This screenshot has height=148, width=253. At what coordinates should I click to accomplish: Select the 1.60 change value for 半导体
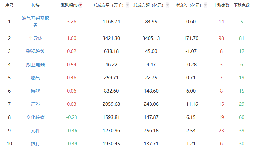click(72, 38)
